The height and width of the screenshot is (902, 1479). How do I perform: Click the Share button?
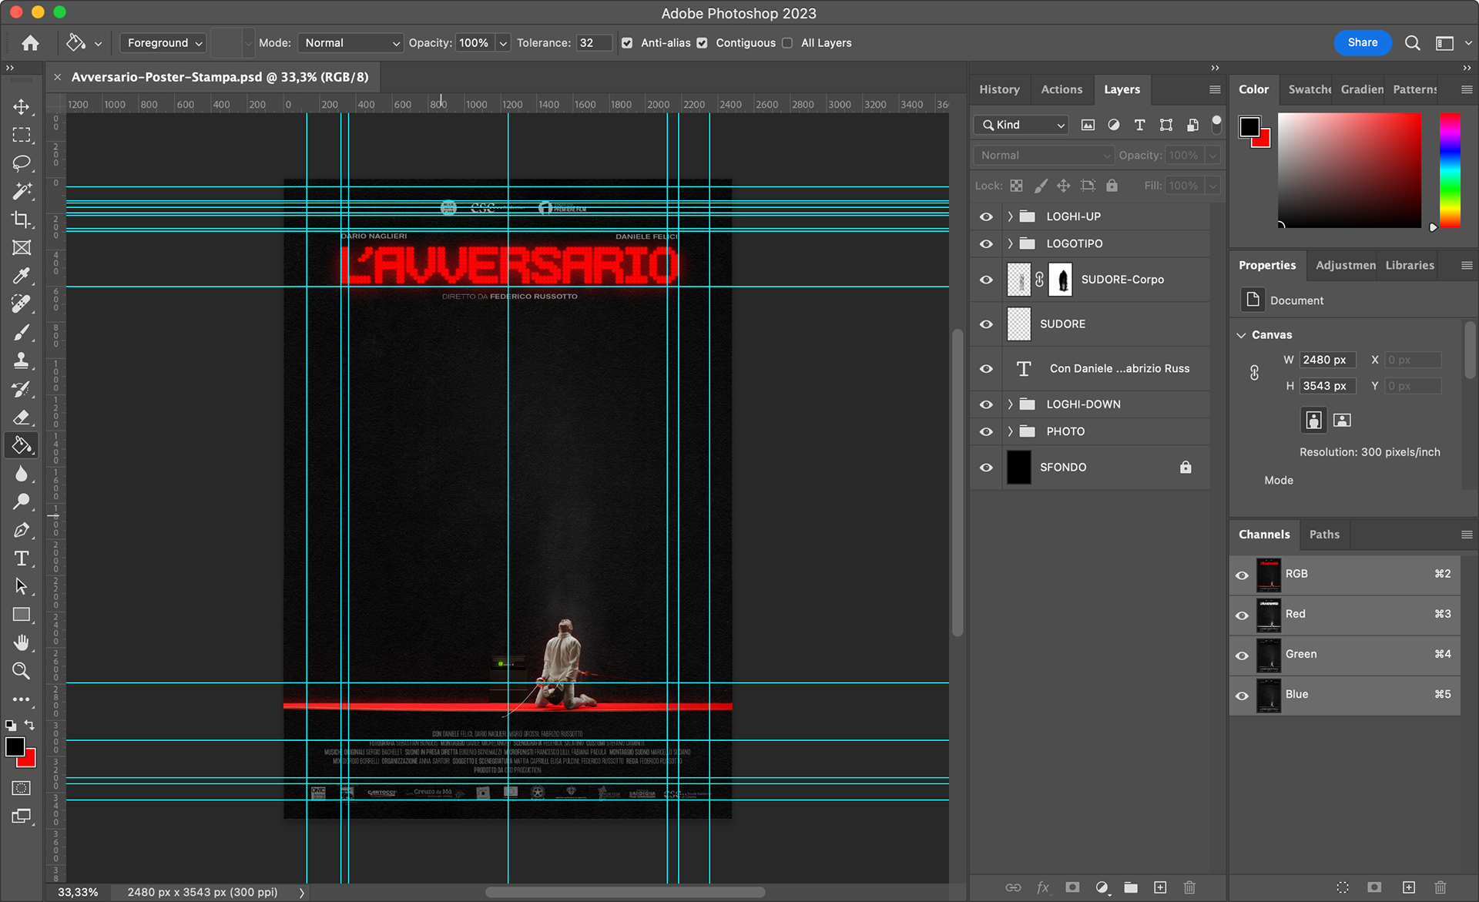click(x=1362, y=42)
